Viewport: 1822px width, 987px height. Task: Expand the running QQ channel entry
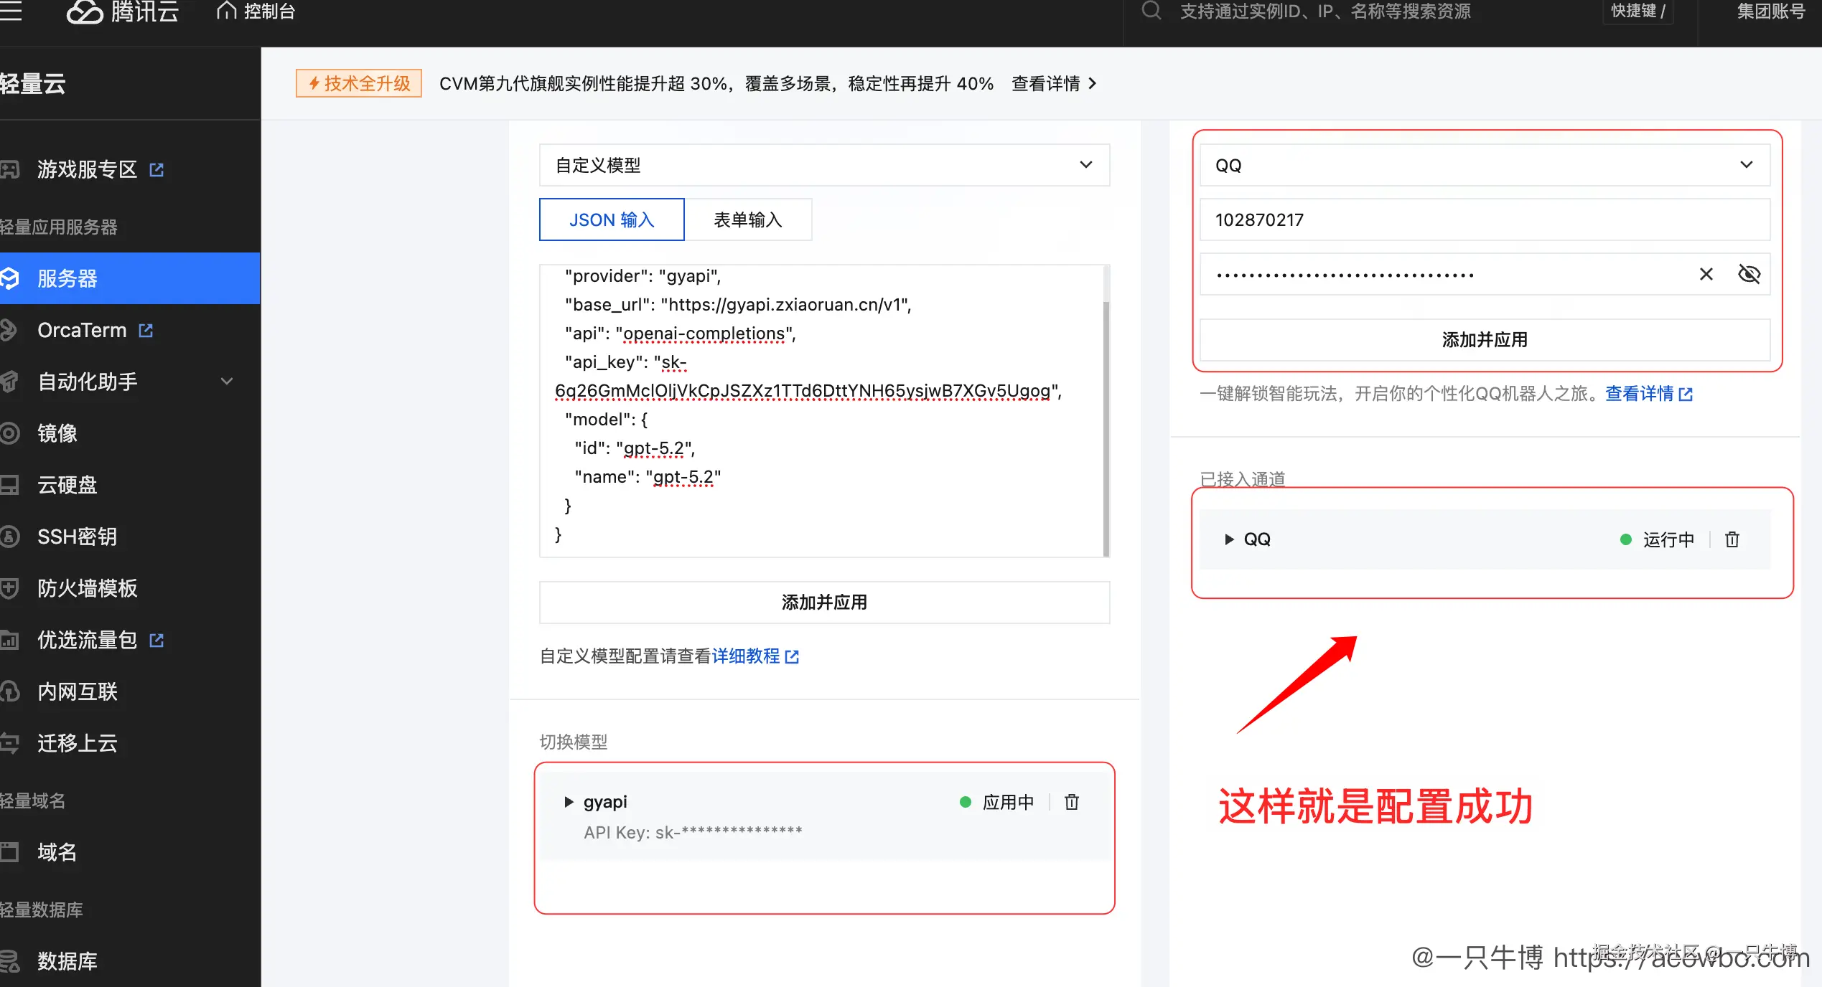[1229, 539]
